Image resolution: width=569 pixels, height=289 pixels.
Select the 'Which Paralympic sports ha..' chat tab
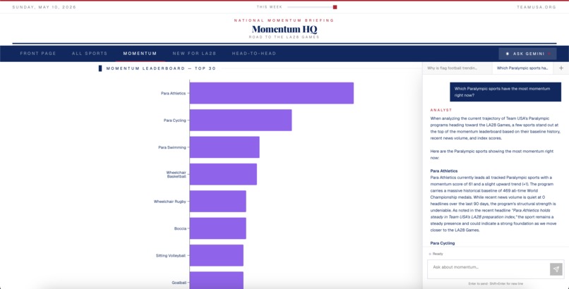click(522, 68)
